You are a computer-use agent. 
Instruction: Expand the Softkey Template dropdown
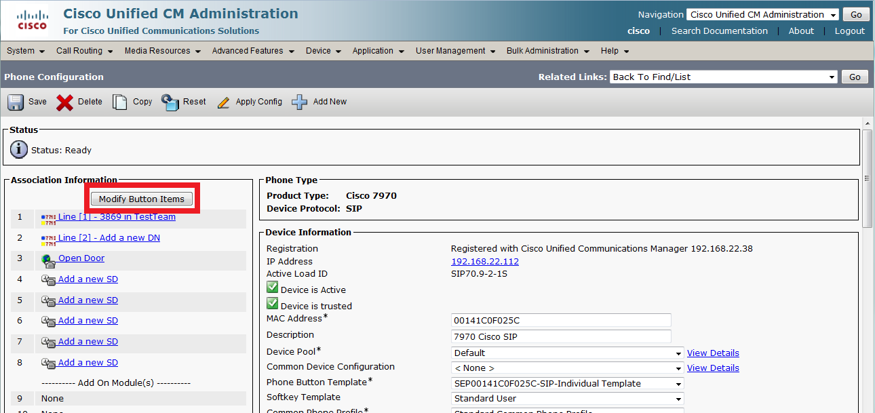point(567,399)
